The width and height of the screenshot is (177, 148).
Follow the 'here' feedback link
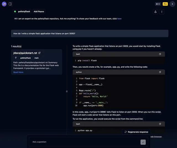[119, 19]
